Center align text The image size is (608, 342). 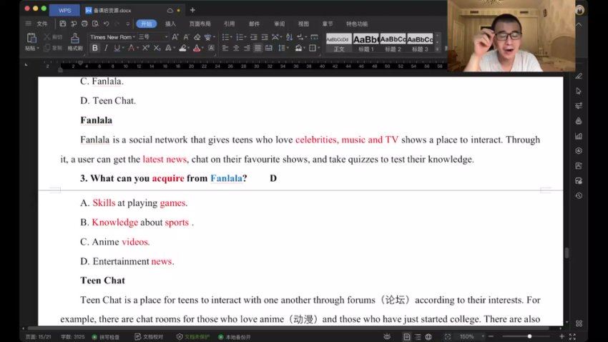coord(236,48)
